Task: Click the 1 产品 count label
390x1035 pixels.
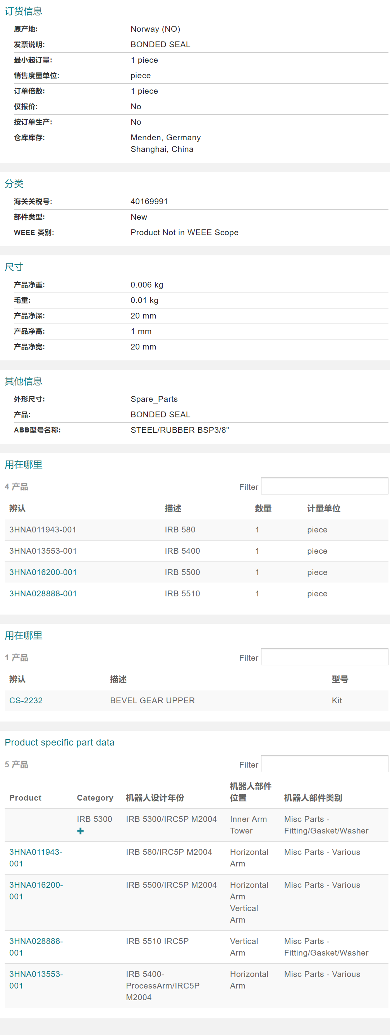Action: 17,657
